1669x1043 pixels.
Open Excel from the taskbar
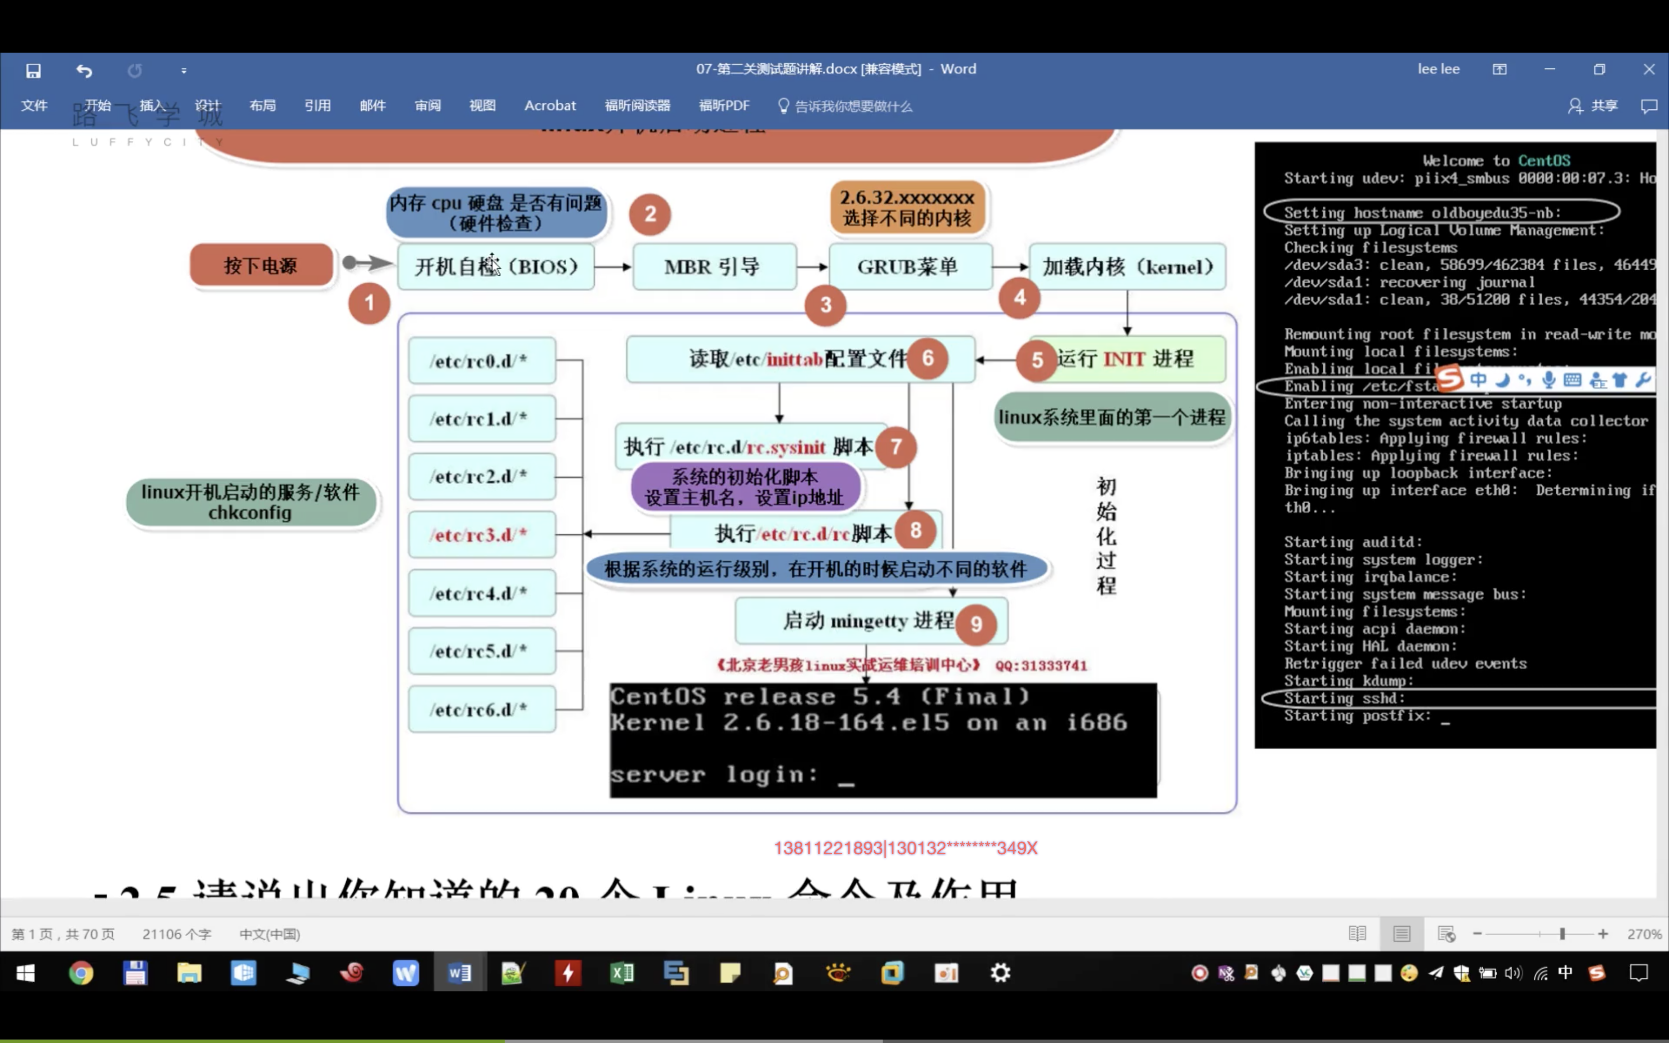[x=622, y=972]
